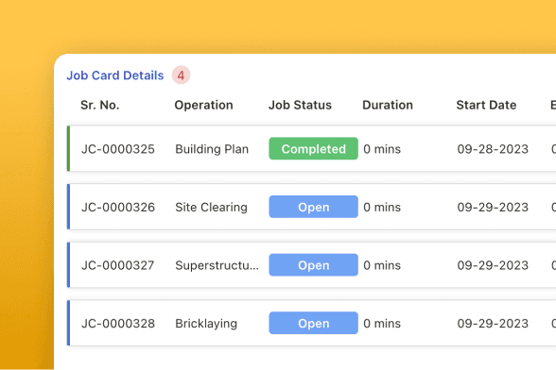Viewport: 556px width, 370px height.
Task: Select the Bricklaying operation cell
Action: 206,324
